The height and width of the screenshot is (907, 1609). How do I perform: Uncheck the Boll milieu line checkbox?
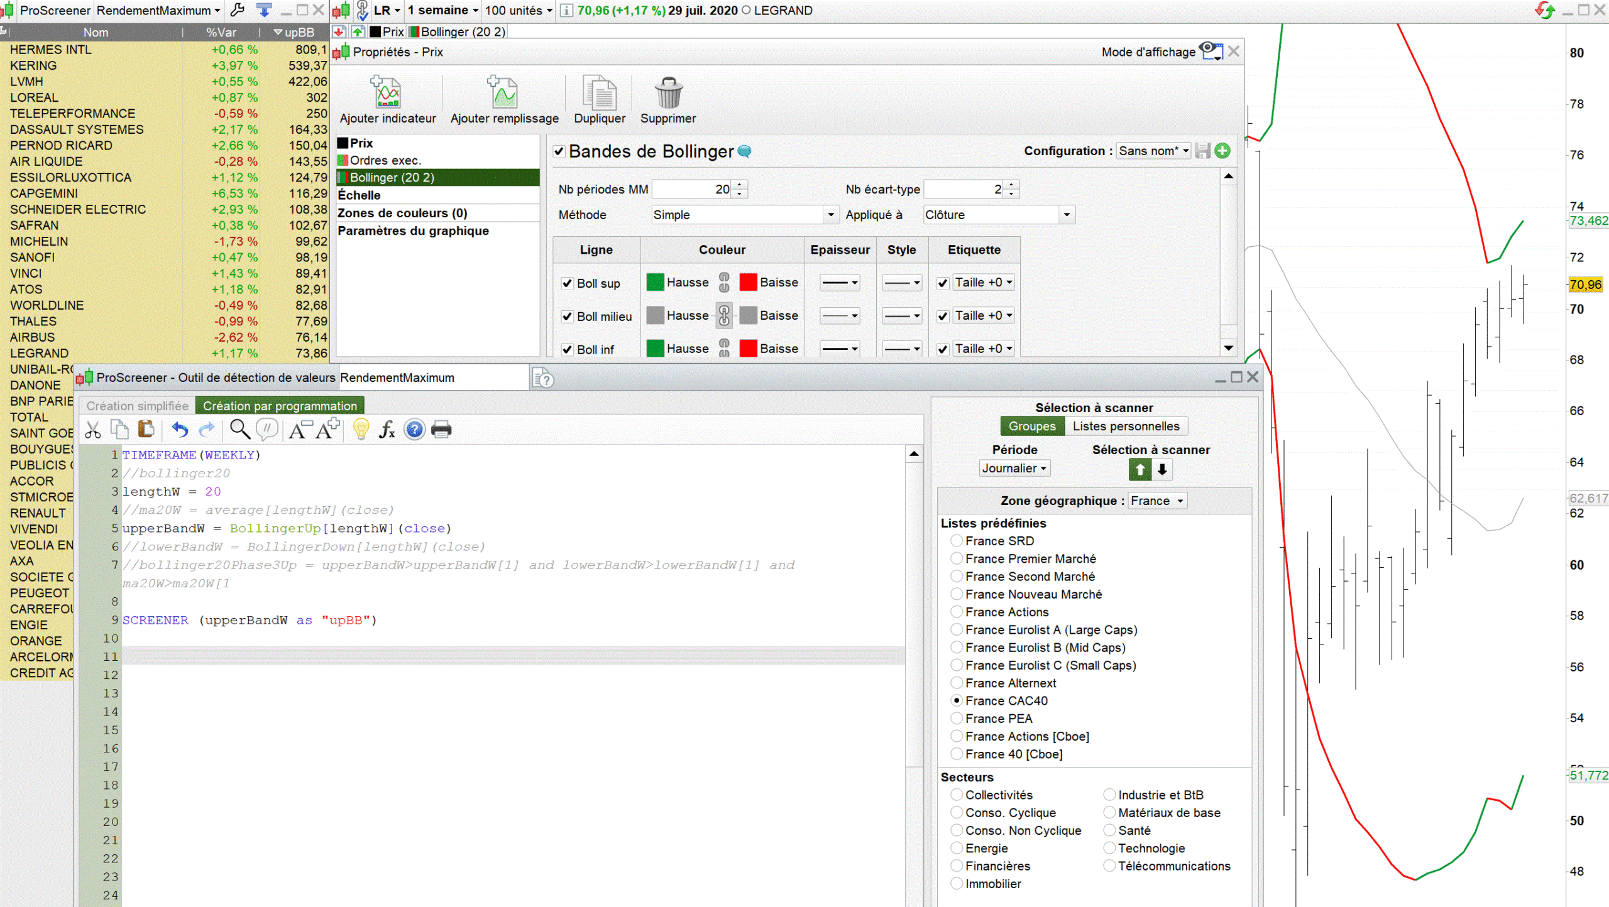(x=567, y=317)
